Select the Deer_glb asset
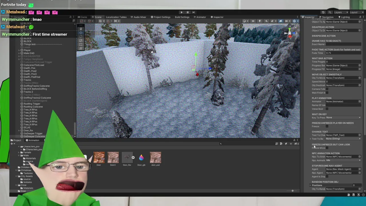 pos(141,158)
